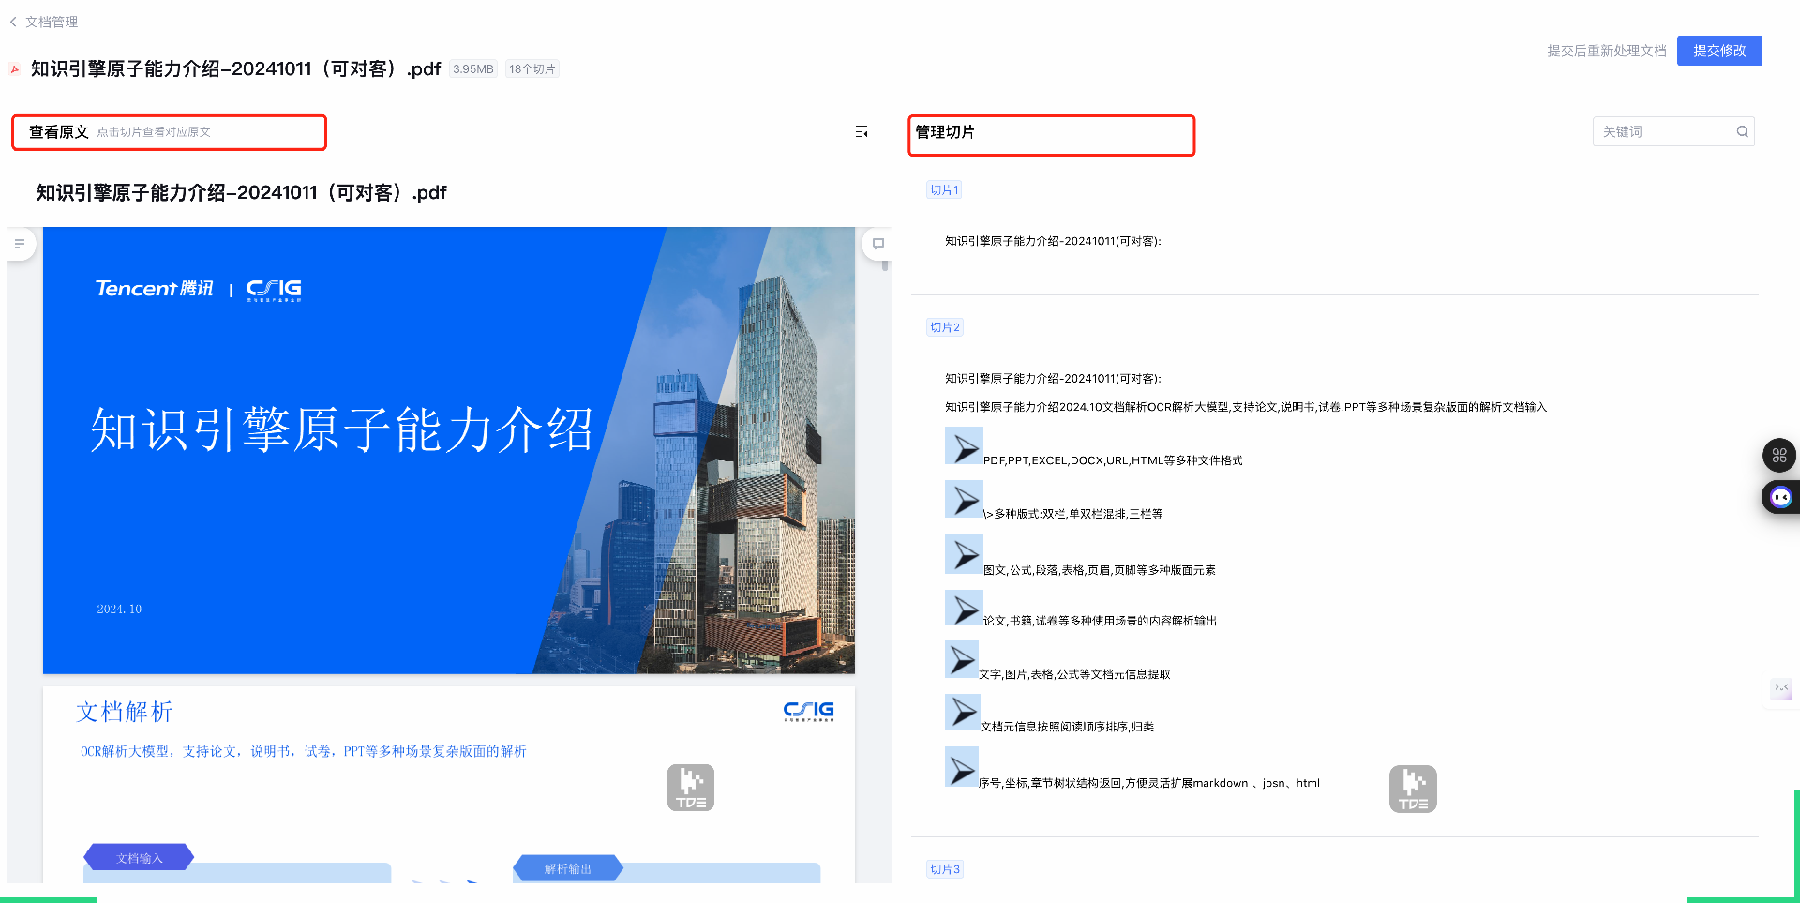Viewport: 1800px width, 903px height.
Task: Click the document preview scrollbar handle
Action: (x=885, y=265)
